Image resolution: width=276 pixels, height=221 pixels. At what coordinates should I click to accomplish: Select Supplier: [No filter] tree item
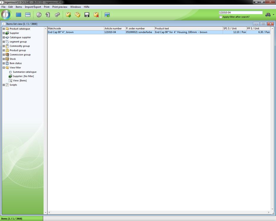click(23, 76)
